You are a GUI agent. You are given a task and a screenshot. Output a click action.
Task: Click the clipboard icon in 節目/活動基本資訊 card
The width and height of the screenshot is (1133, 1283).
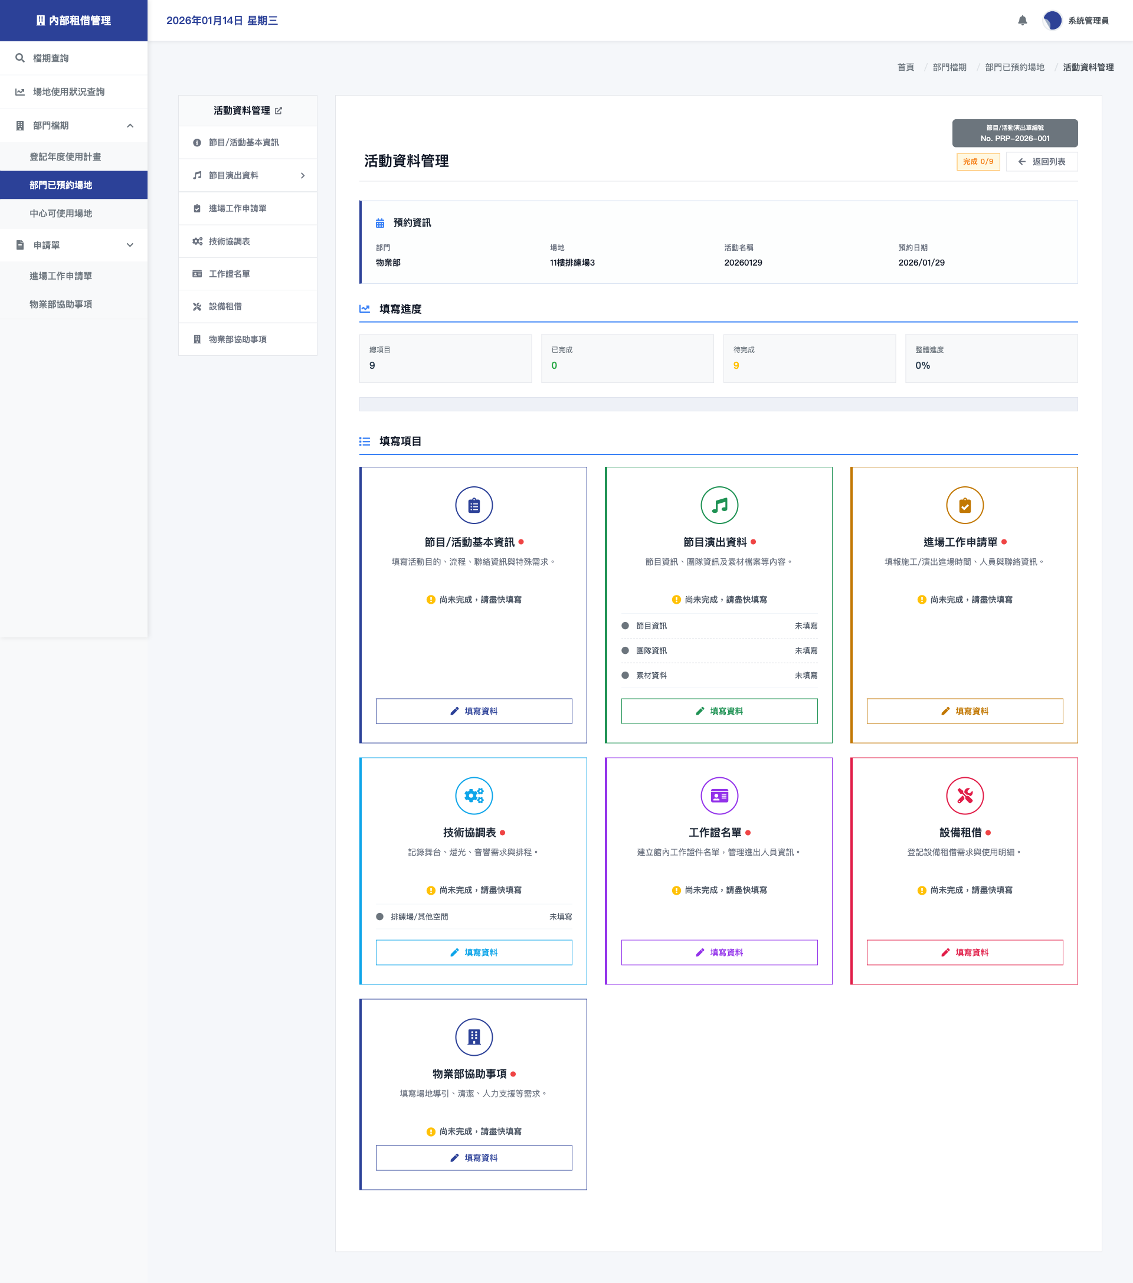click(473, 505)
